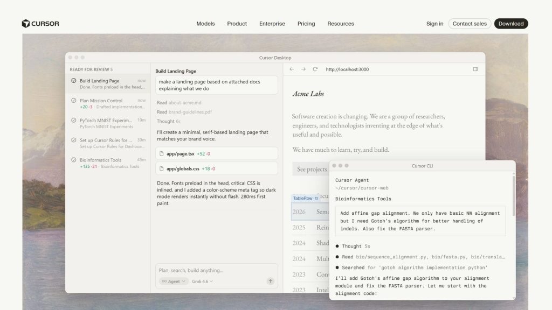
Task: Open the Grok 4.6 model dropdown
Action: point(203,281)
